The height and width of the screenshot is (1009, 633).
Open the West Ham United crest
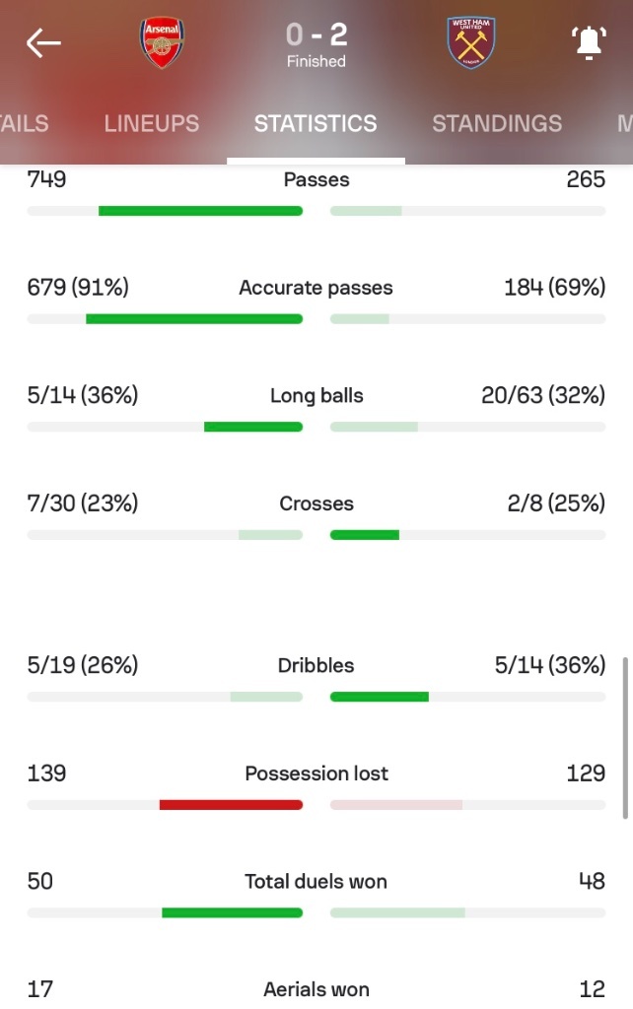470,43
